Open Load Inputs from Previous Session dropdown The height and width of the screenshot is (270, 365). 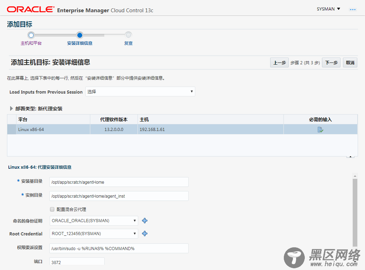(140, 92)
